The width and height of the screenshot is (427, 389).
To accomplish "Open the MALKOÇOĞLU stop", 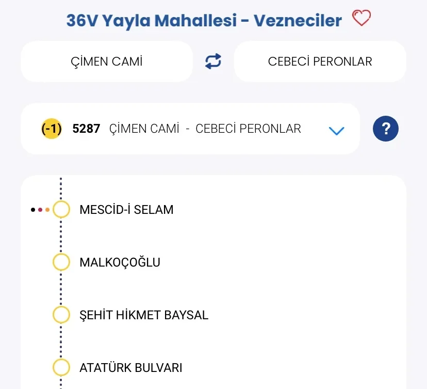I will pos(120,262).
